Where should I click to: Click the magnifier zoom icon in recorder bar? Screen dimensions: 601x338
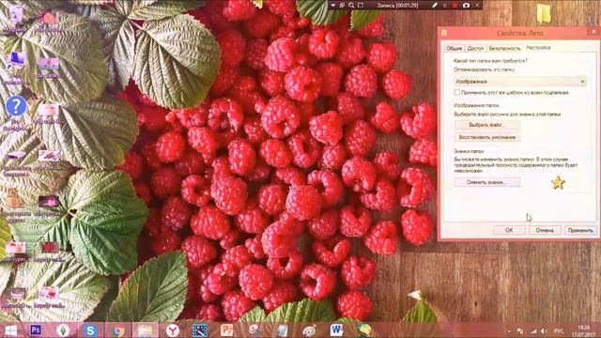click(351, 6)
